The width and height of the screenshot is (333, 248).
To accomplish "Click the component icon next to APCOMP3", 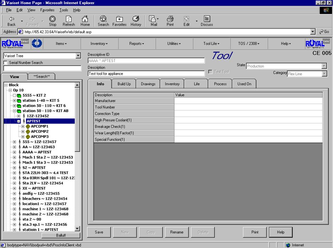I will (28, 137).
